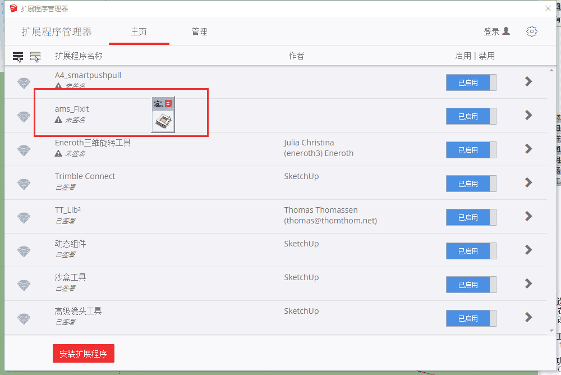This screenshot has height=375, width=561.
Task: Click gem icon for 动态组件
Action: coord(24,251)
